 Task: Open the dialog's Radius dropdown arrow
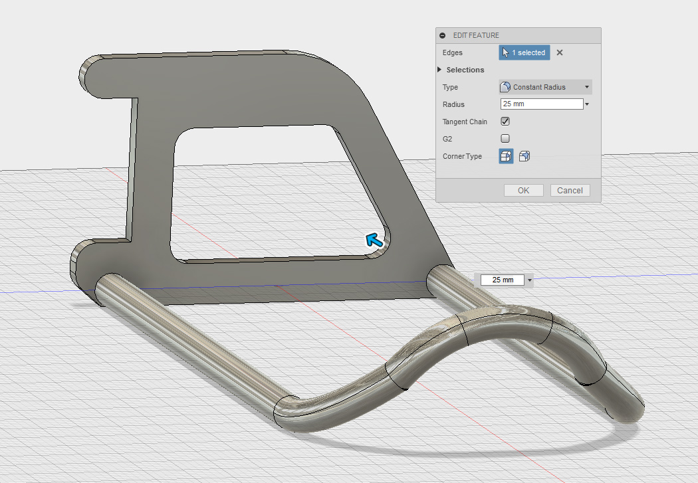pos(587,104)
